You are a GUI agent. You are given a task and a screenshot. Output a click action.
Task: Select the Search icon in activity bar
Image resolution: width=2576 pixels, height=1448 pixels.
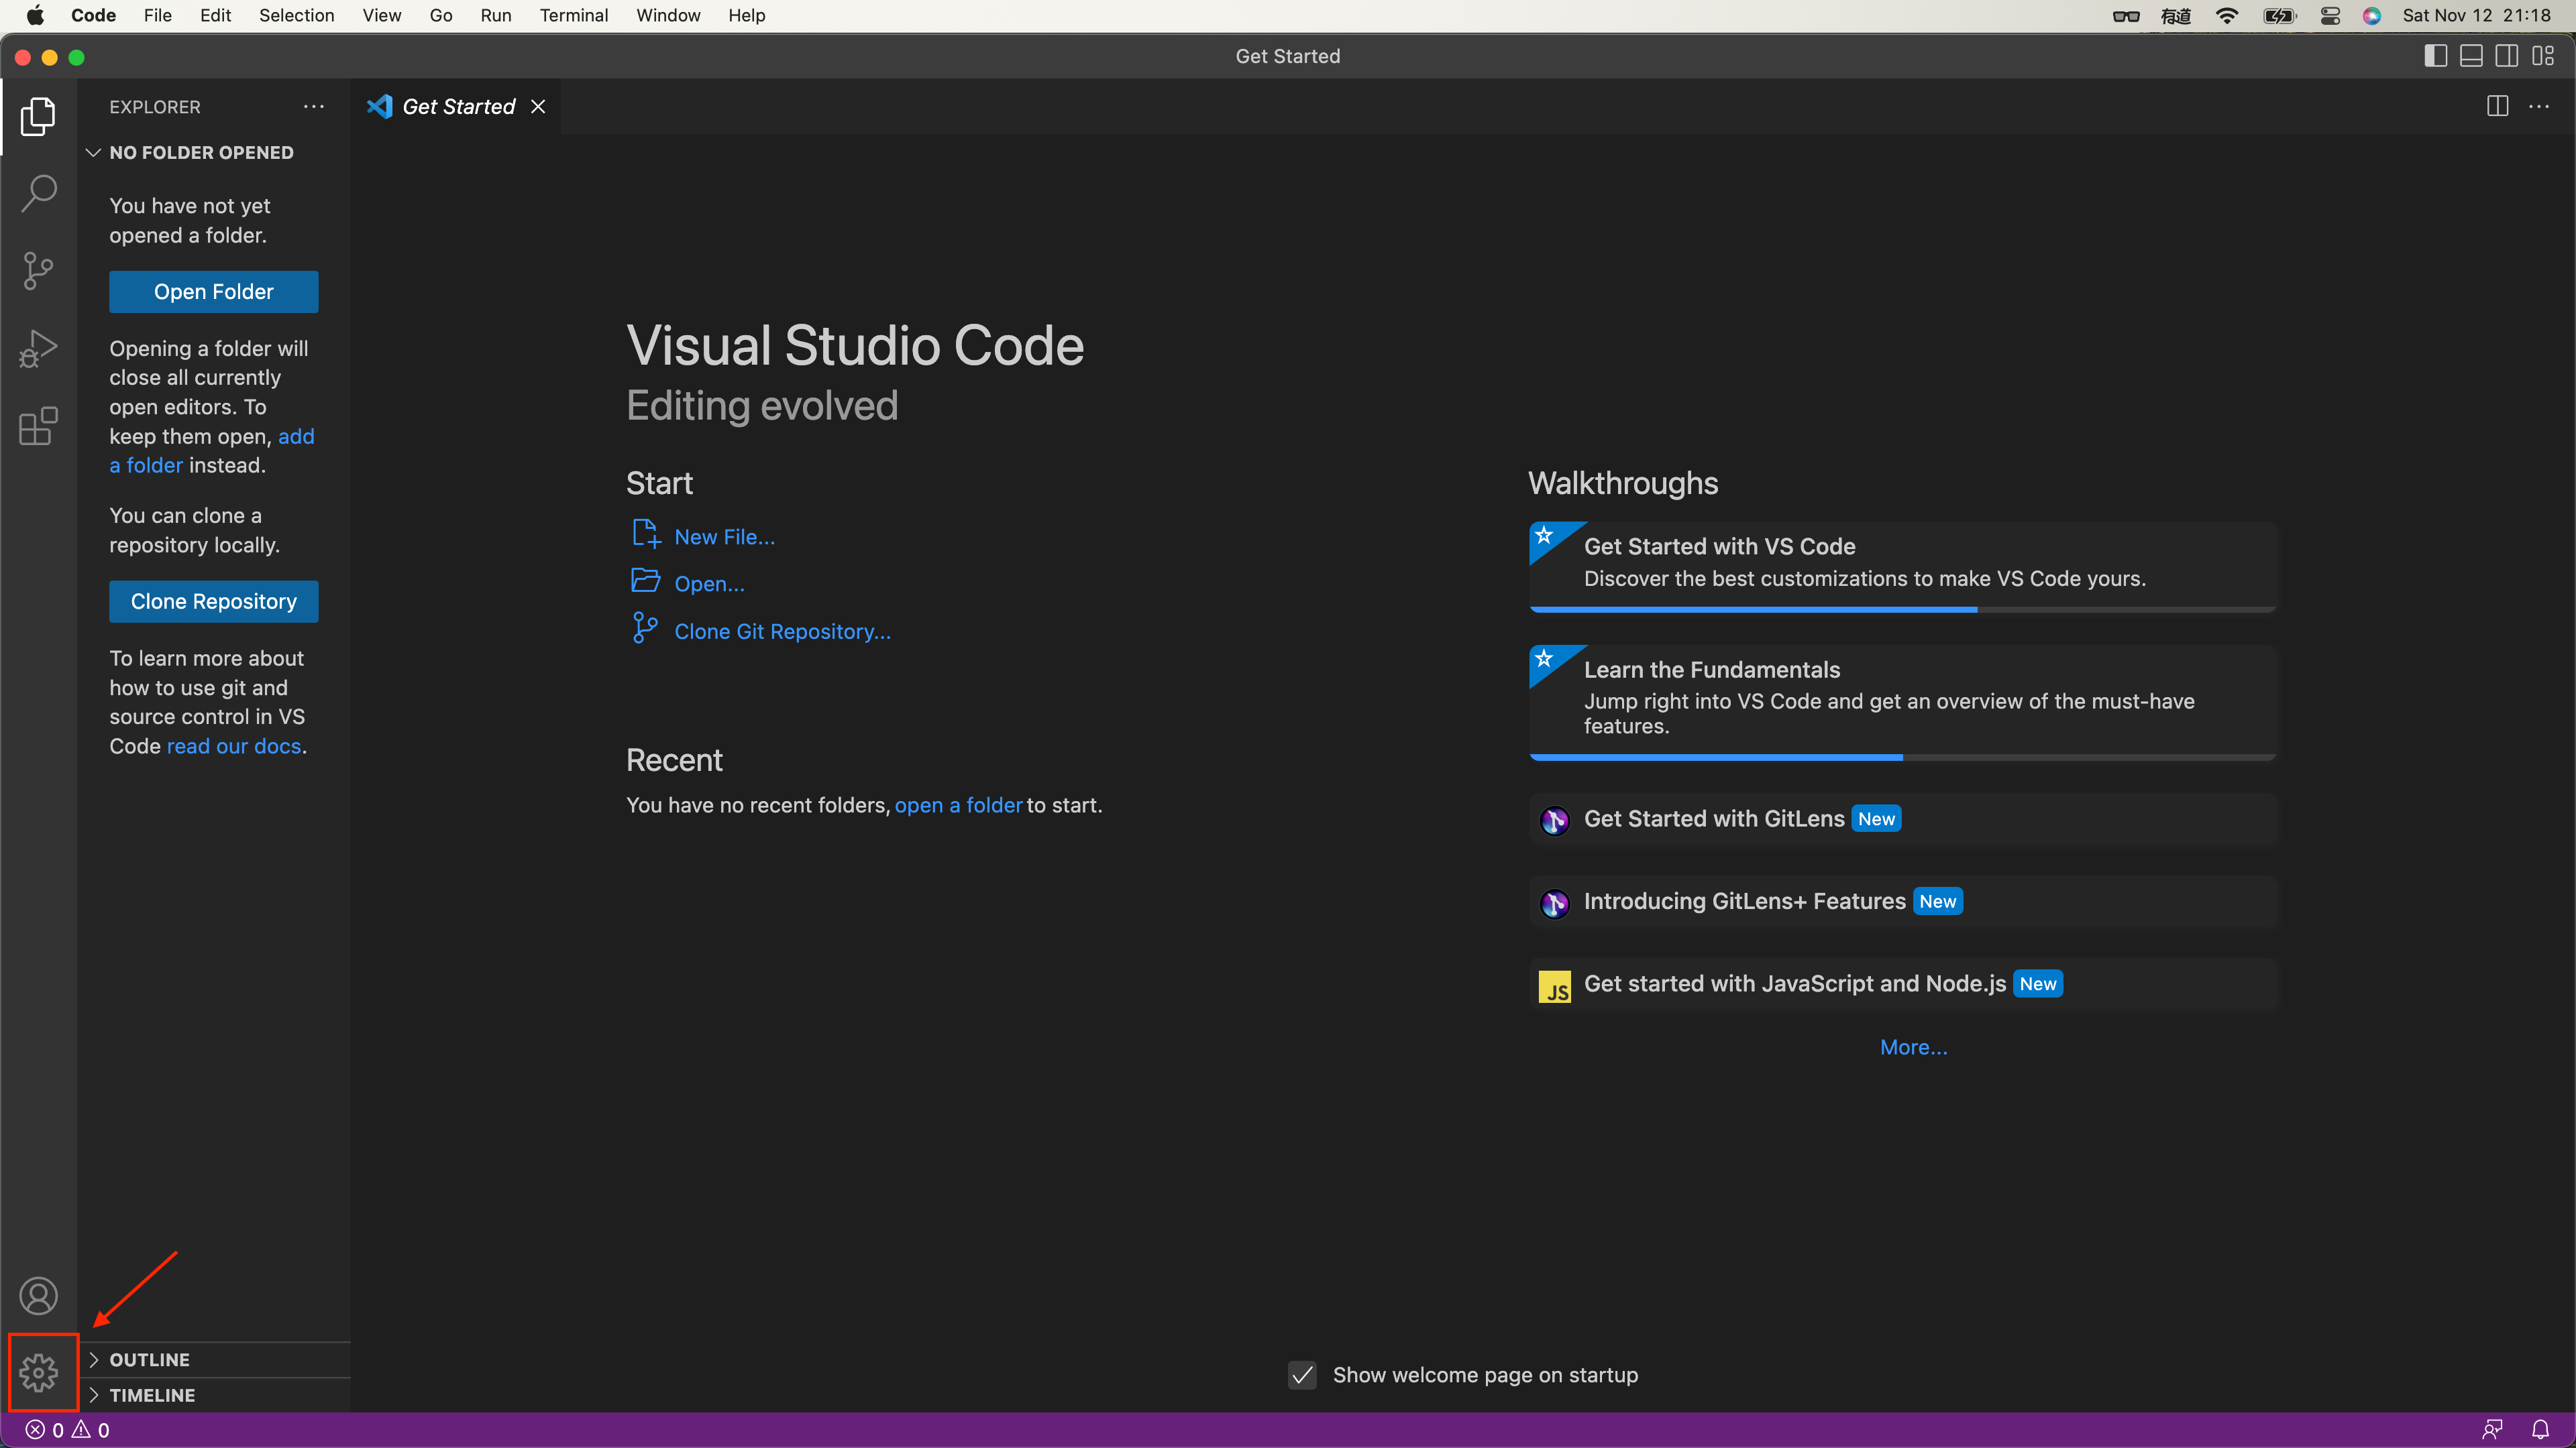tap(38, 193)
